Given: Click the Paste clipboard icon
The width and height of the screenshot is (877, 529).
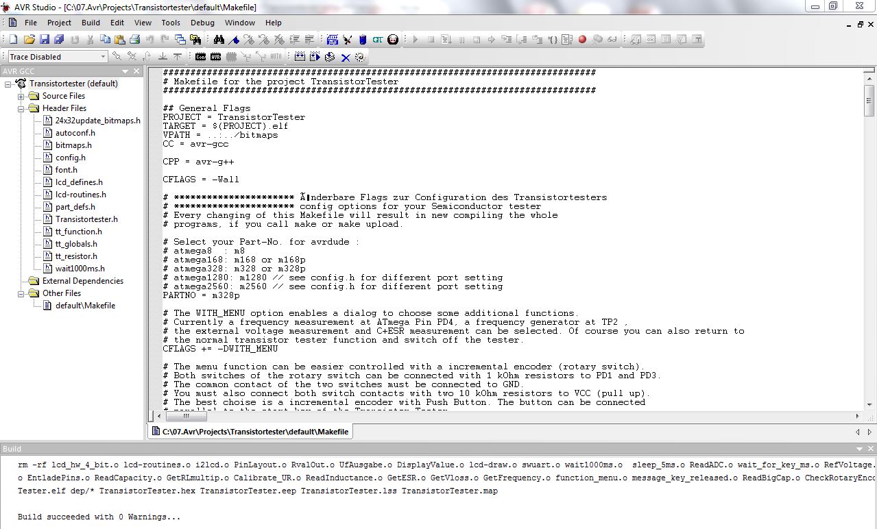Looking at the screenshot, I should point(120,40).
